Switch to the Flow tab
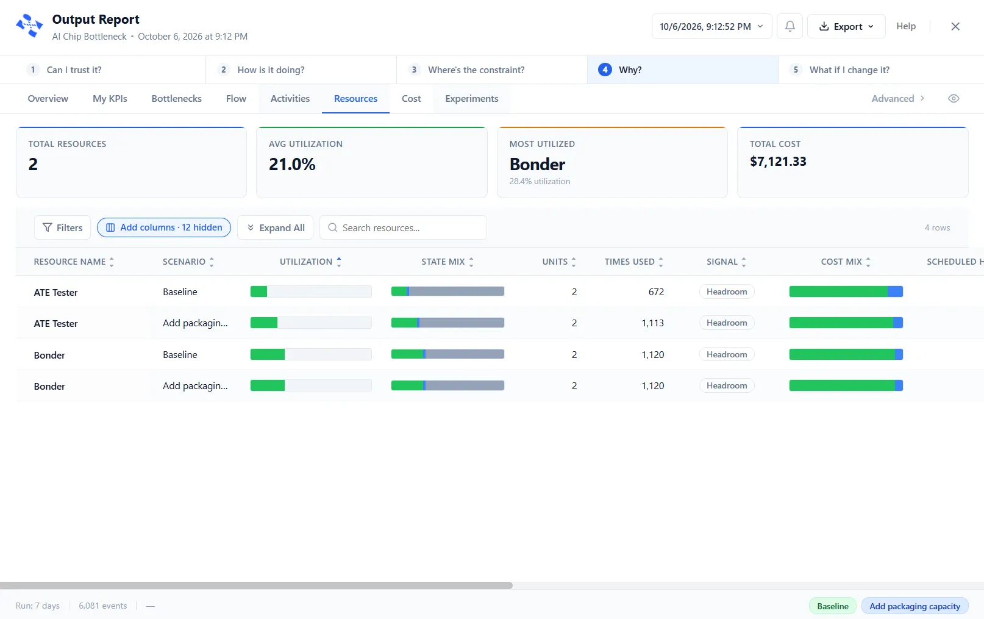Image resolution: width=984 pixels, height=619 pixels. click(x=236, y=99)
